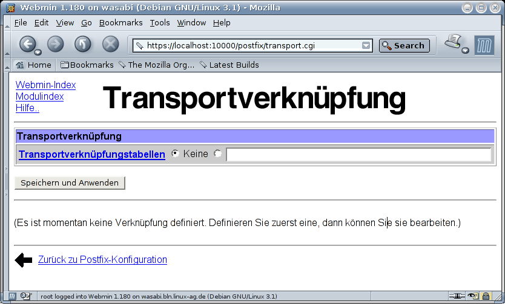
Task: Click the location bar page proxy icon
Action: [139, 46]
